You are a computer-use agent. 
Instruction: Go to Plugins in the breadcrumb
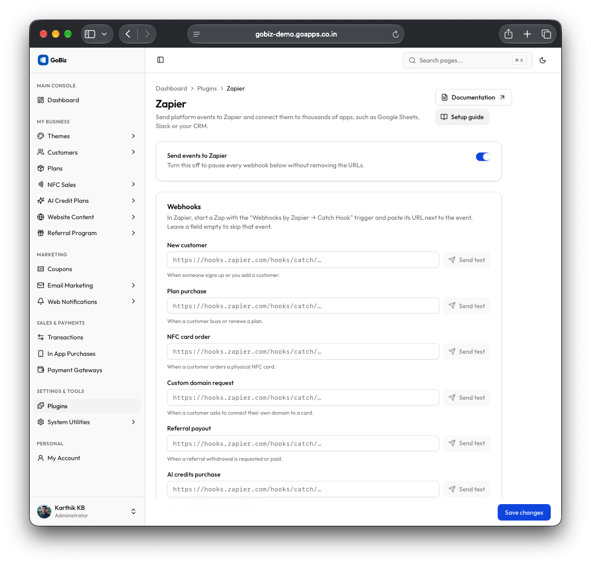(207, 88)
